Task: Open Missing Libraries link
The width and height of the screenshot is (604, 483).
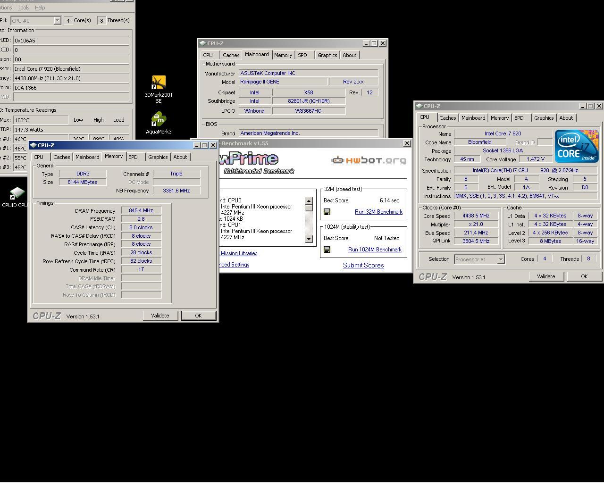Action: (239, 253)
